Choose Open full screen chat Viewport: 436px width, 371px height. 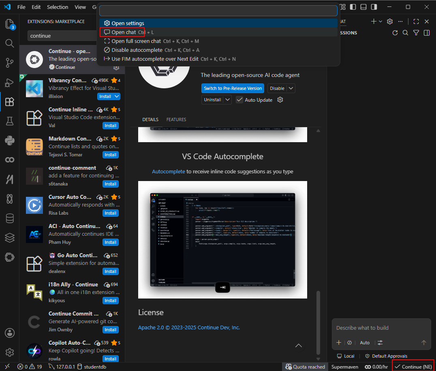tap(218, 41)
